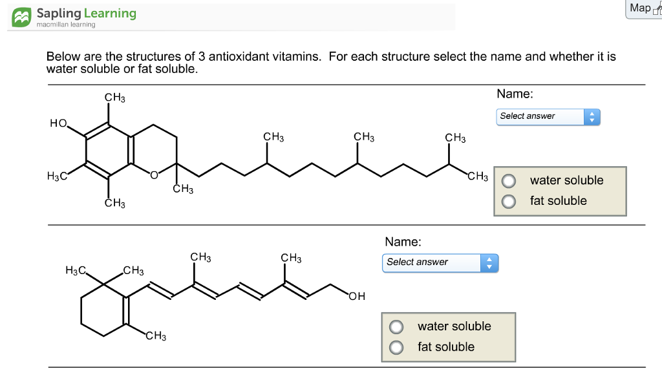The height and width of the screenshot is (382, 662).
Task: Click first dropdown's blue stepper arrows
Action: tap(592, 117)
